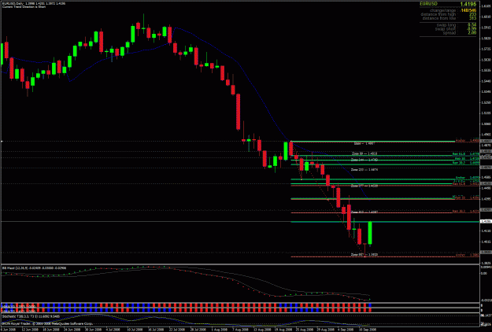Click the '12 Jun 2008' date on time axis
492x332 pixels.
point(29,330)
